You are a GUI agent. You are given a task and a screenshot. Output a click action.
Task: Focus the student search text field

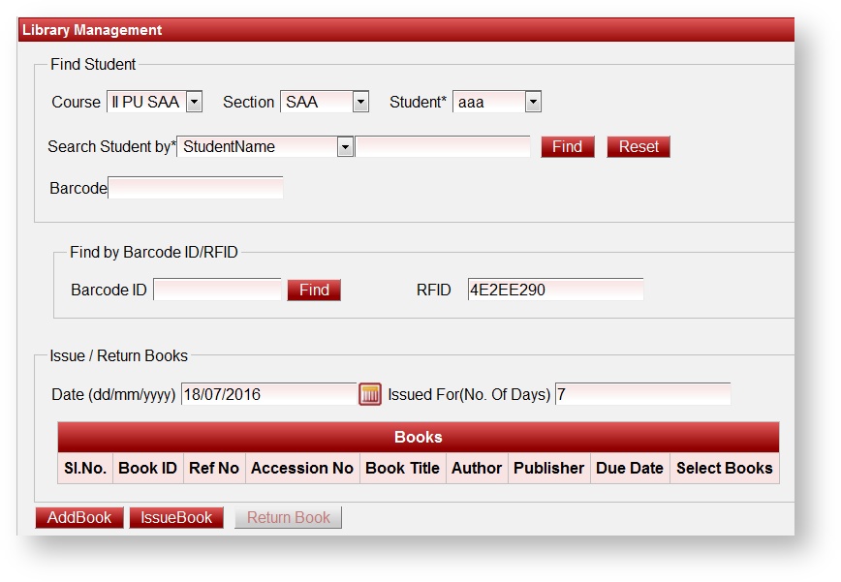click(x=444, y=147)
